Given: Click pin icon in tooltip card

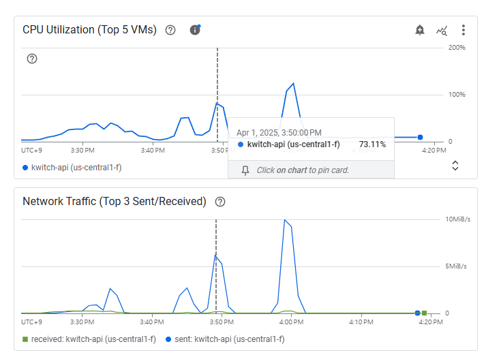Looking at the screenshot, I should (x=245, y=170).
